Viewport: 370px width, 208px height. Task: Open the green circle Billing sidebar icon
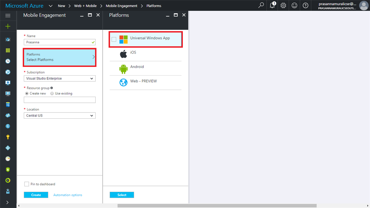coord(8,181)
